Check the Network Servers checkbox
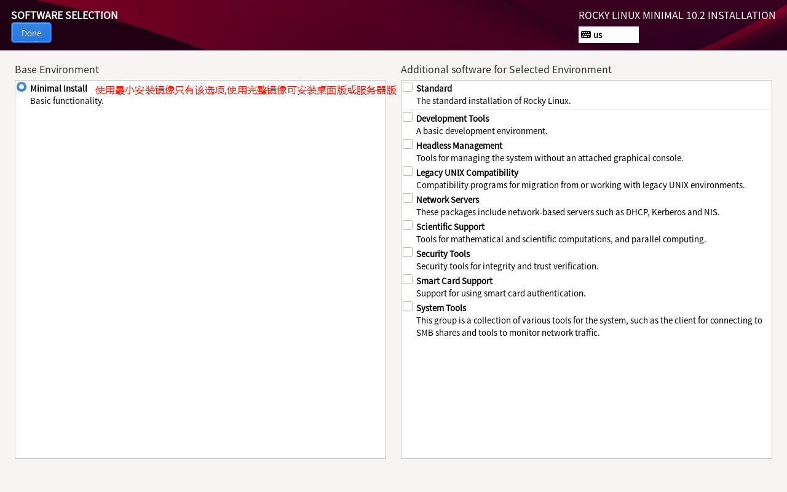 click(x=408, y=198)
